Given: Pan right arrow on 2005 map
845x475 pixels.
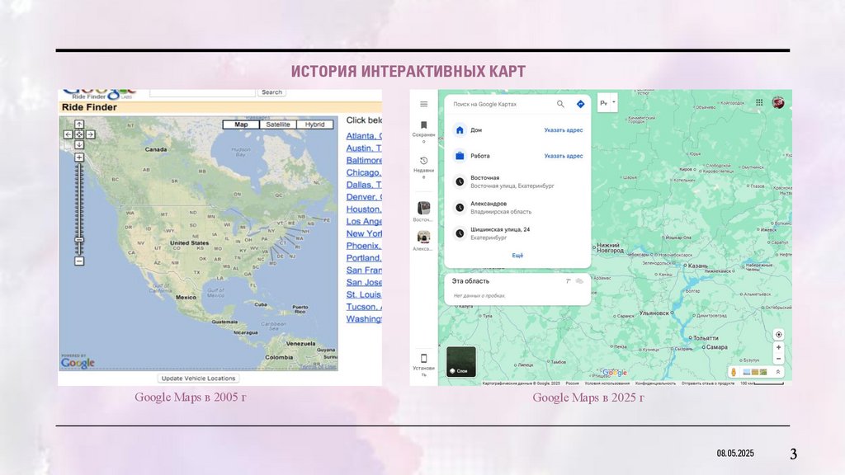Looking at the screenshot, I should point(91,134).
